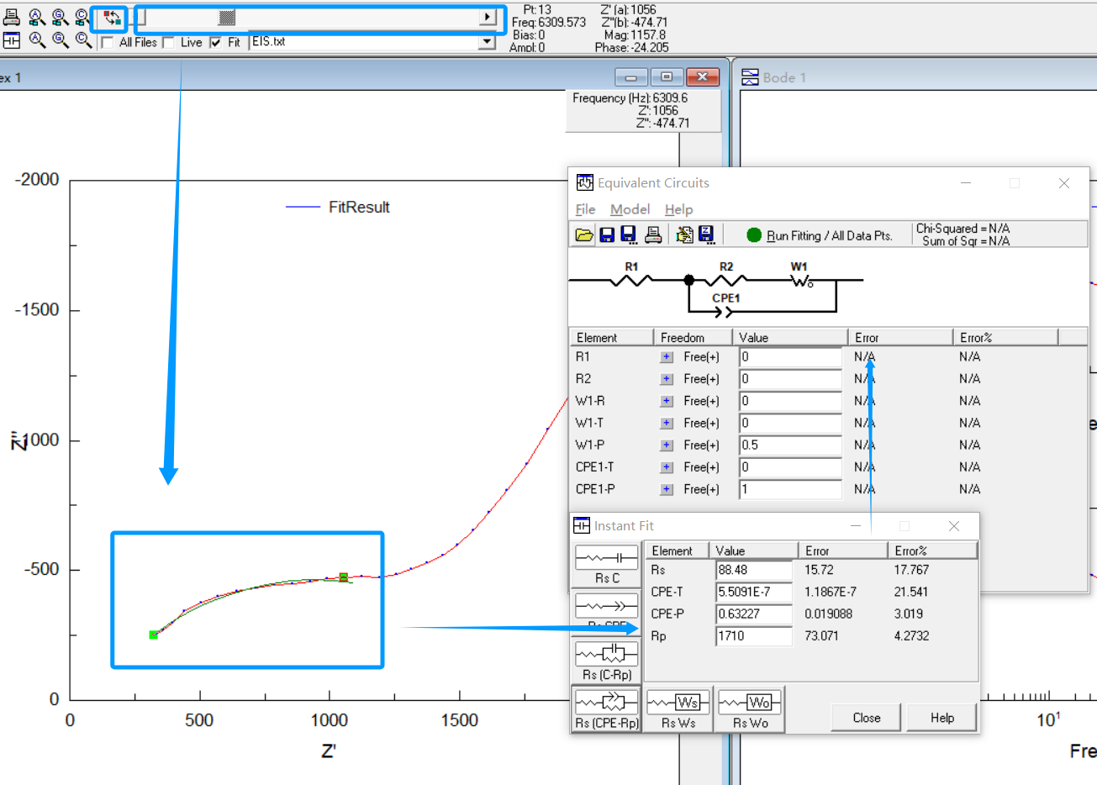Image resolution: width=1097 pixels, height=785 pixels.
Task: Enable the Live checkbox
Action: click(169, 42)
